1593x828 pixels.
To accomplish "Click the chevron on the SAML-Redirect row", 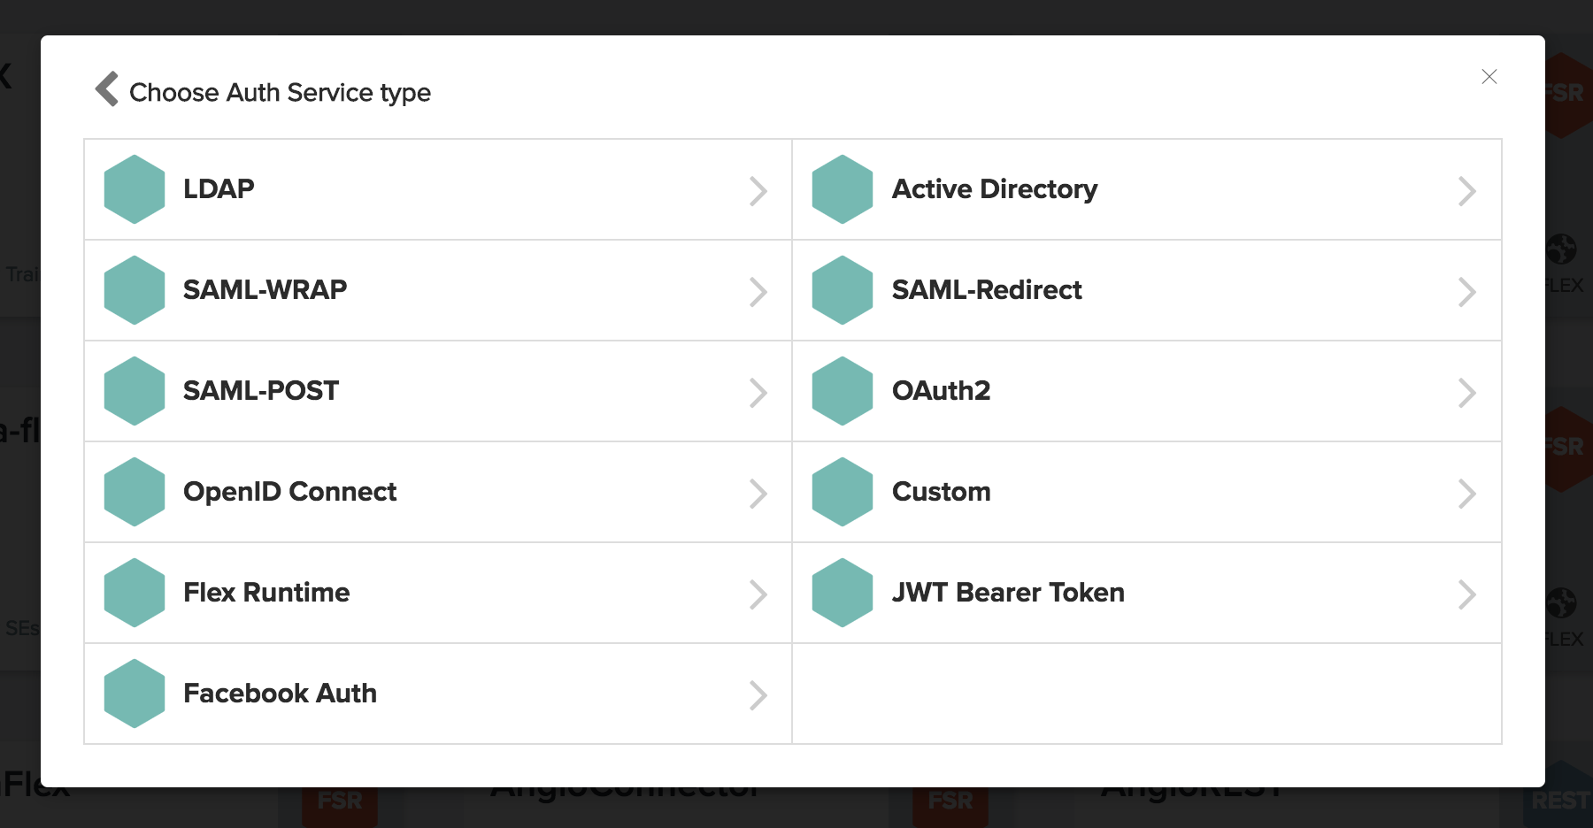I will tap(1466, 292).
